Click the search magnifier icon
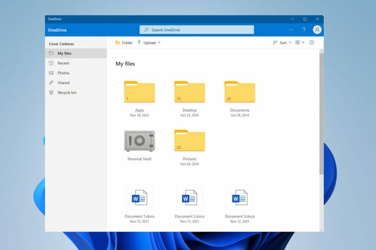The height and width of the screenshot is (250, 376). tap(146, 30)
